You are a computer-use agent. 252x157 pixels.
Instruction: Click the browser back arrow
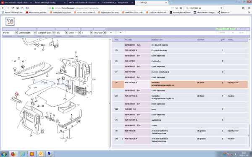pyautogui.click(x=3, y=8)
